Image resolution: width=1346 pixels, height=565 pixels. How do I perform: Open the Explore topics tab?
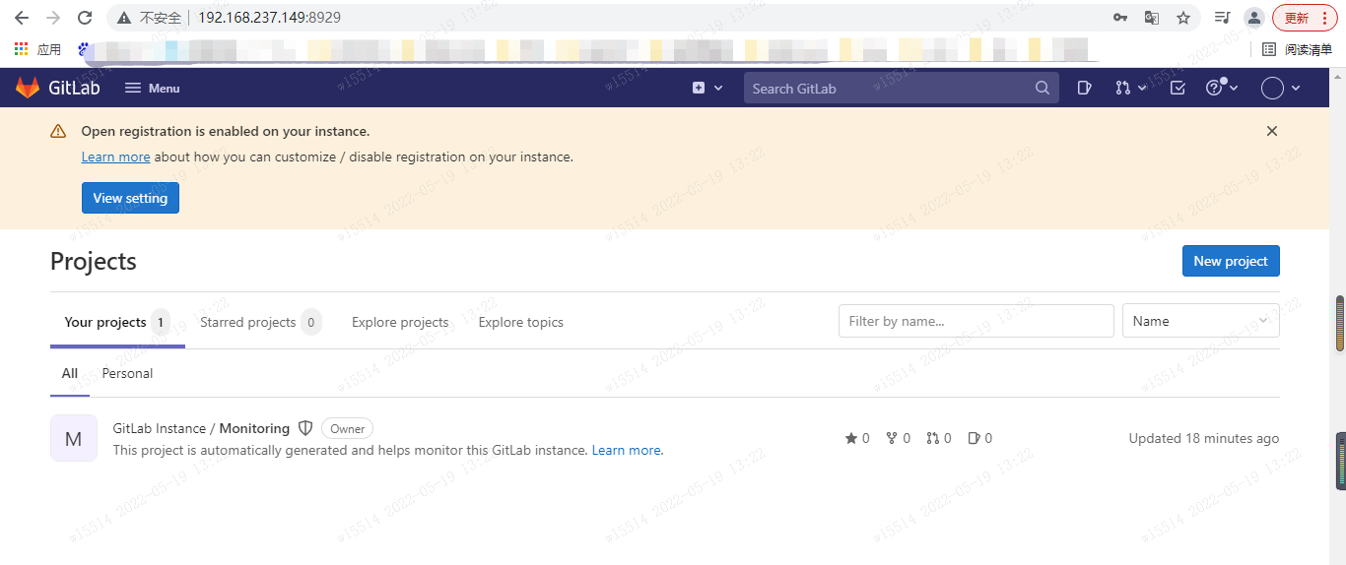[x=521, y=322]
